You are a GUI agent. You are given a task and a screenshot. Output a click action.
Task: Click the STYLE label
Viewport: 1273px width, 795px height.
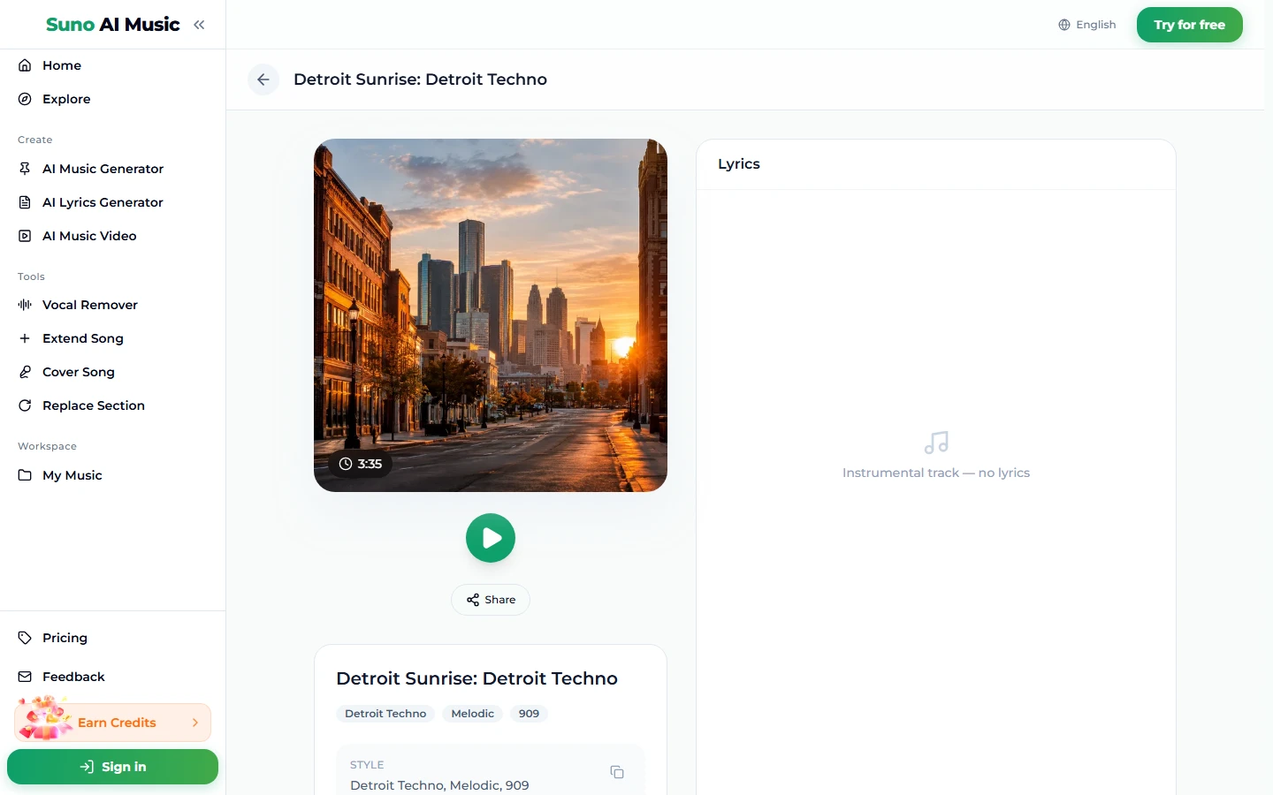tap(367, 765)
